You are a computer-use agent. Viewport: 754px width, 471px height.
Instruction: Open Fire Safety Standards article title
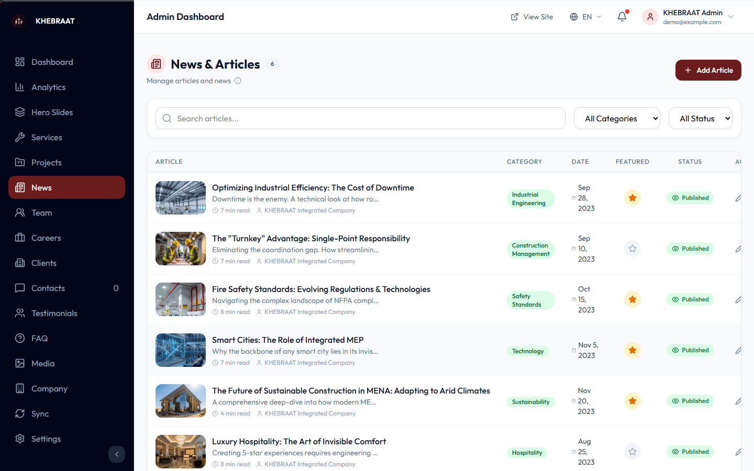click(321, 289)
